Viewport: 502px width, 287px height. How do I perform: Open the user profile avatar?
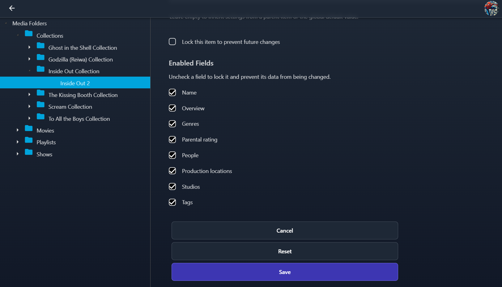click(491, 8)
